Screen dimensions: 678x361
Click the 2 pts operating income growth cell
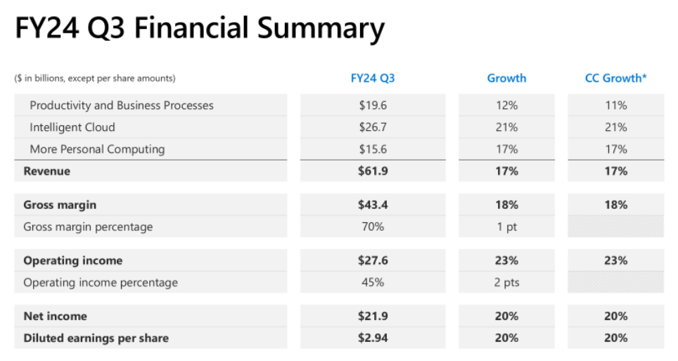coord(506,282)
